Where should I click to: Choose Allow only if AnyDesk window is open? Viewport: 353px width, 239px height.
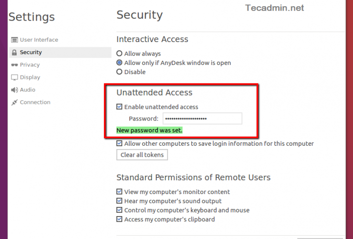[120, 63]
